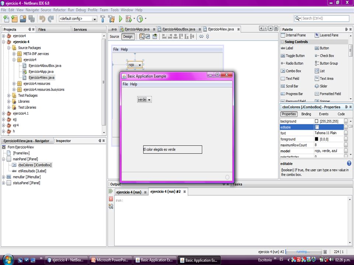Pick the Slider component in Palette

[321, 86]
